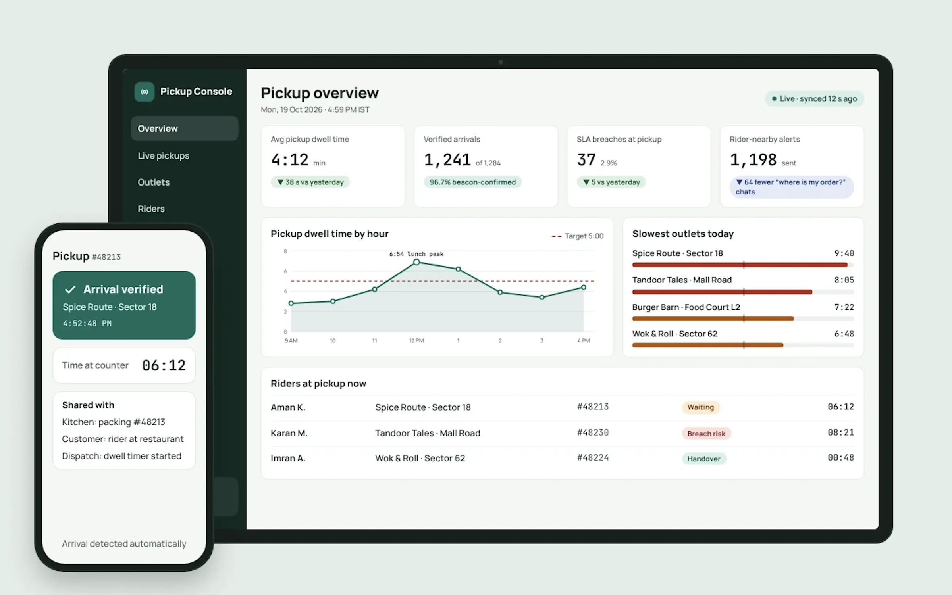
Task: Click the checkmark icon on Arrival verified card
Action: click(70, 290)
